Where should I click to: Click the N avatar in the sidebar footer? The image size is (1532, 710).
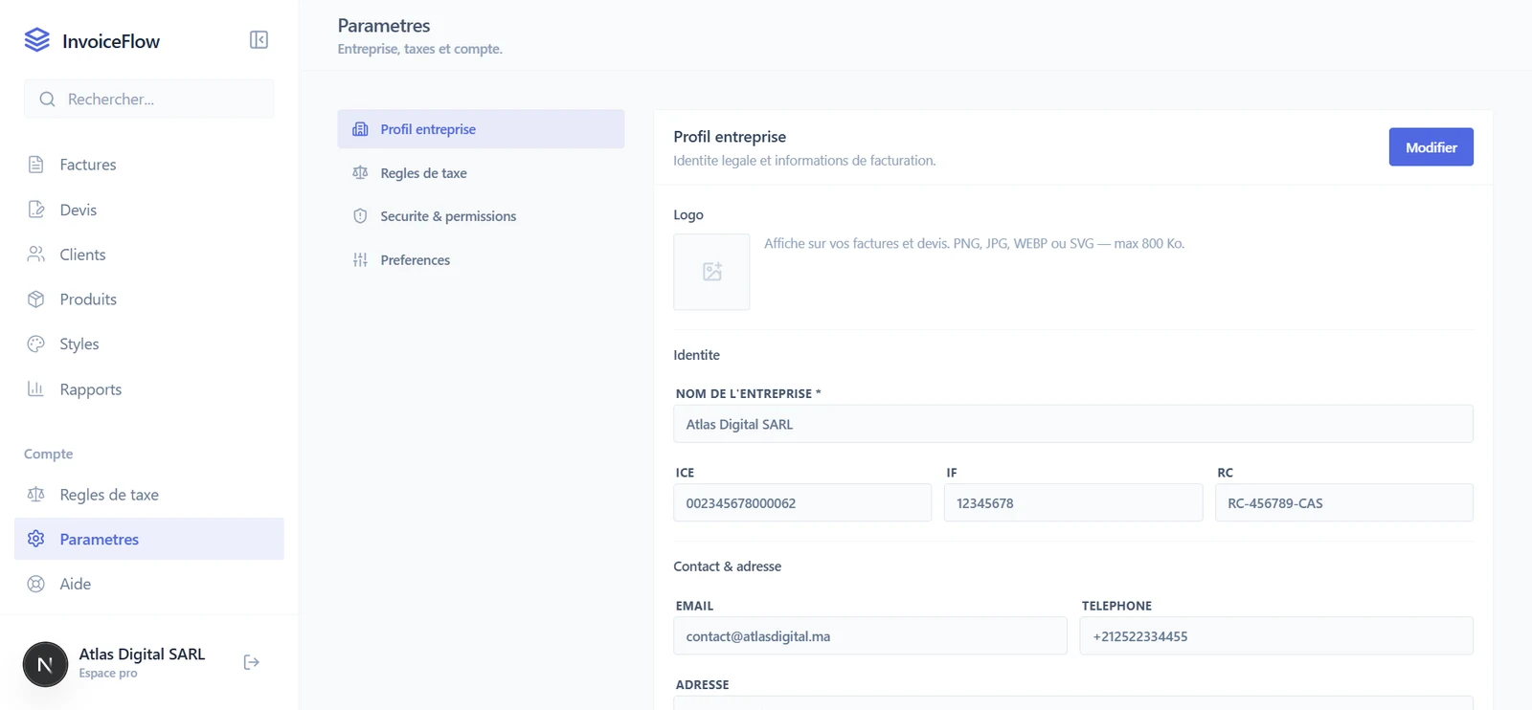tap(45, 664)
